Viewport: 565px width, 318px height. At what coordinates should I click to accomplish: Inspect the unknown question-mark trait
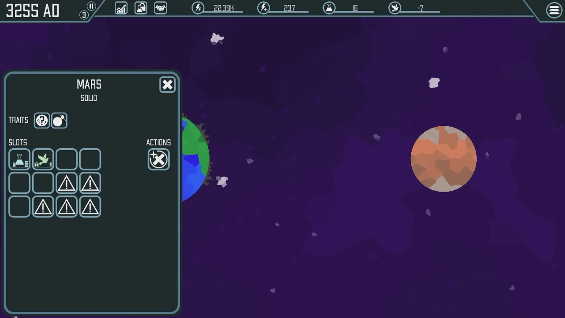[41, 120]
